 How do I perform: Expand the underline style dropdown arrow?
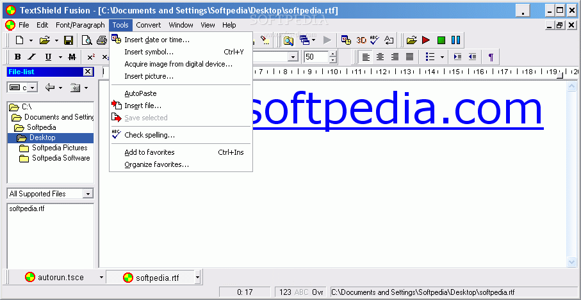pos(60,57)
